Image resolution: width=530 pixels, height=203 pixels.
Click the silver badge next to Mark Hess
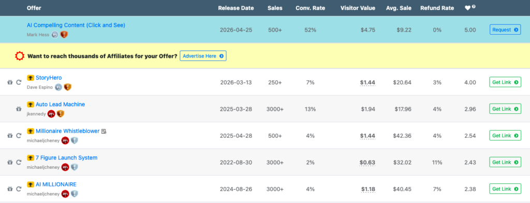(55, 35)
